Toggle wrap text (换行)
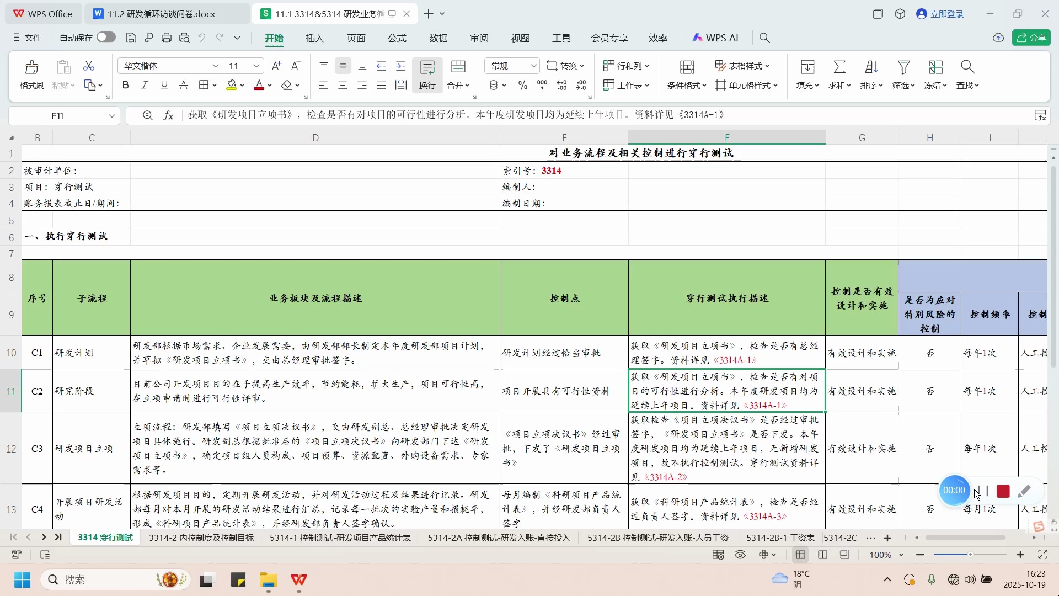This screenshot has height=596, width=1059. [x=427, y=74]
